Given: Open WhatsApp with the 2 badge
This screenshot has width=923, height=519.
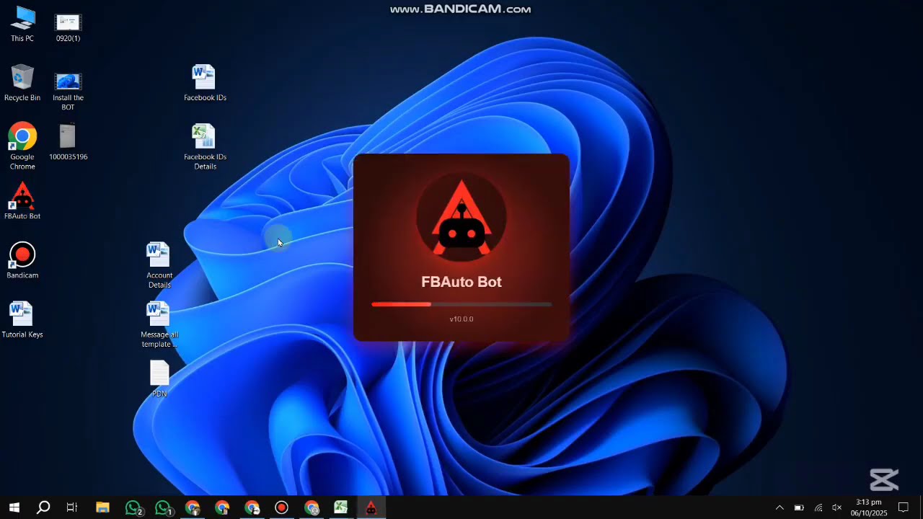Looking at the screenshot, I should click(133, 507).
